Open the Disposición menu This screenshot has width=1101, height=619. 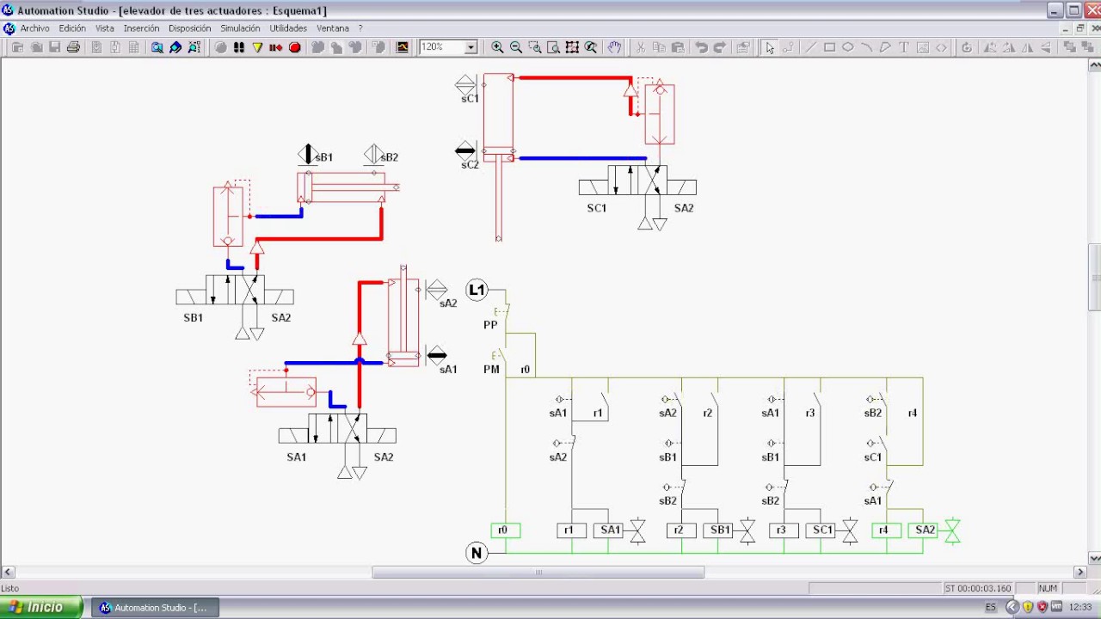click(x=190, y=28)
